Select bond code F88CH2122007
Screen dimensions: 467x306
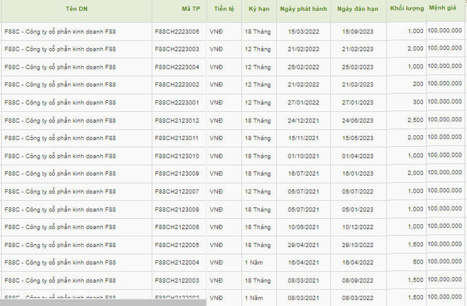[x=177, y=191]
